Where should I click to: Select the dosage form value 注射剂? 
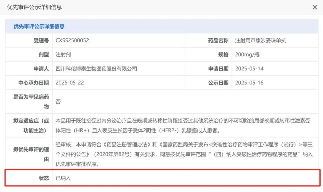[x=63, y=55]
